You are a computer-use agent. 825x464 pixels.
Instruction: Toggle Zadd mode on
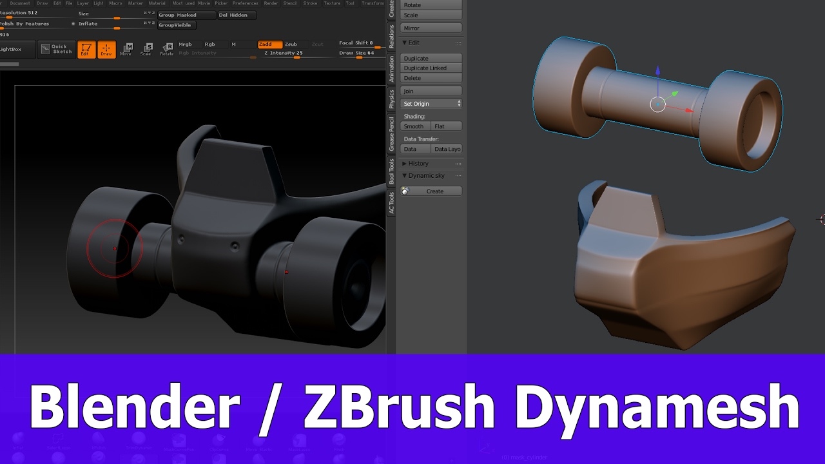[x=270, y=44]
